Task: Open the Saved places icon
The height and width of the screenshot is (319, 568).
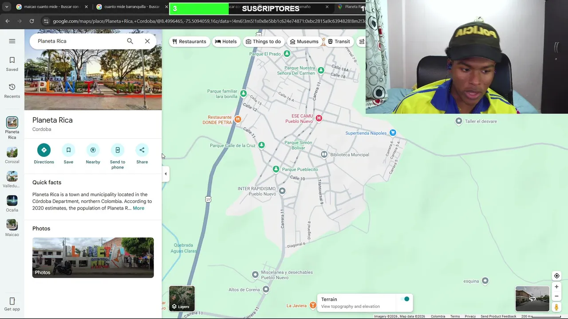Action: pyautogui.click(x=12, y=64)
